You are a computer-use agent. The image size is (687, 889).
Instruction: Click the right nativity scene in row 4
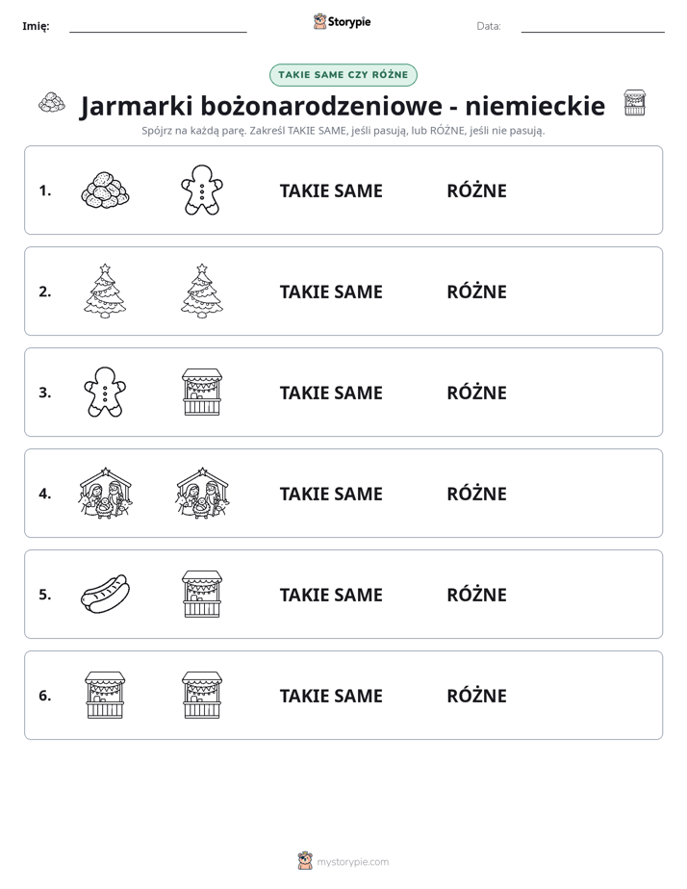coord(202,493)
